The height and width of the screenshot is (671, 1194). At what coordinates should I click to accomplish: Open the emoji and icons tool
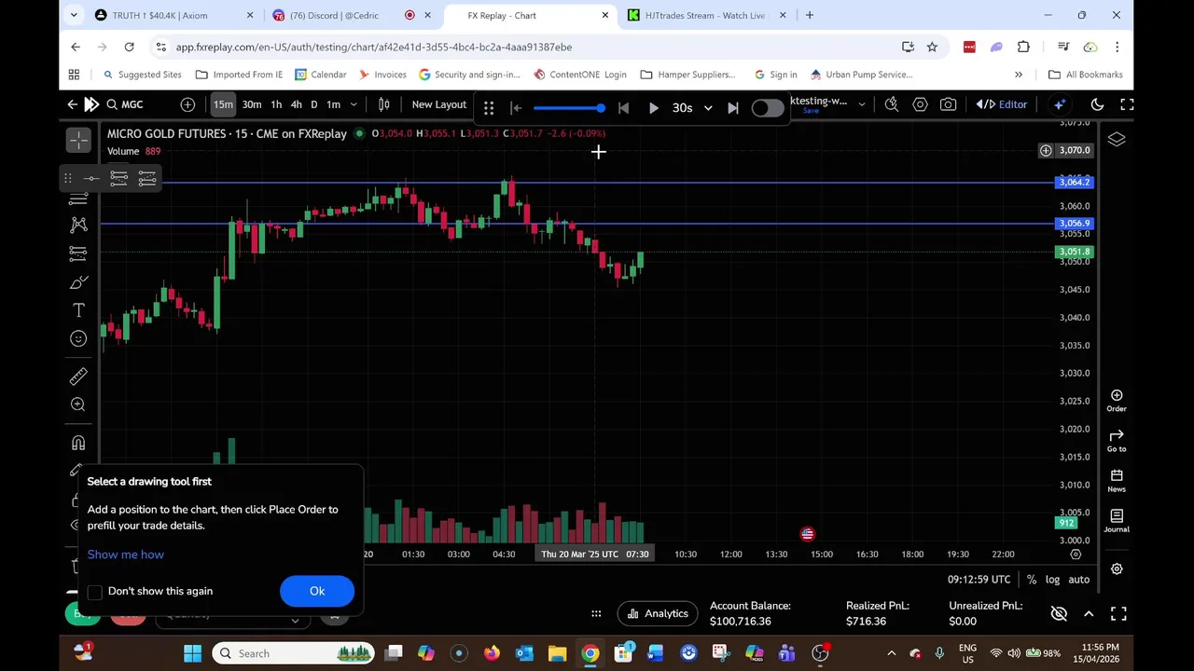pos(78,338)
